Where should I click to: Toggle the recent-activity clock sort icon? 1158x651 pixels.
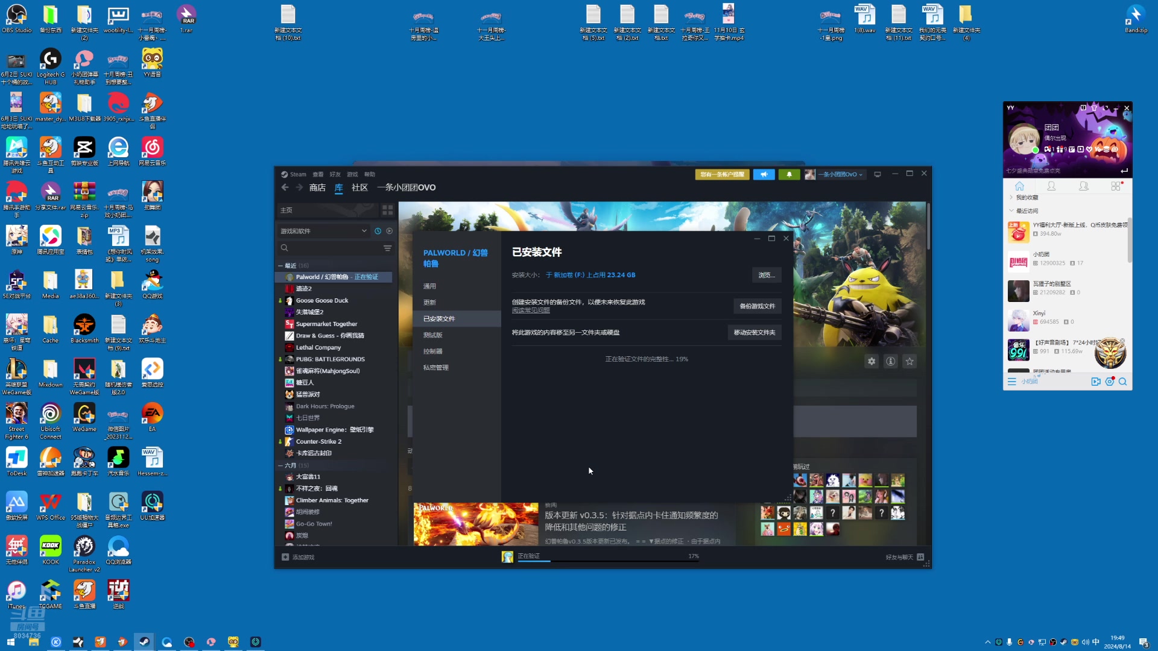(378, 231)
